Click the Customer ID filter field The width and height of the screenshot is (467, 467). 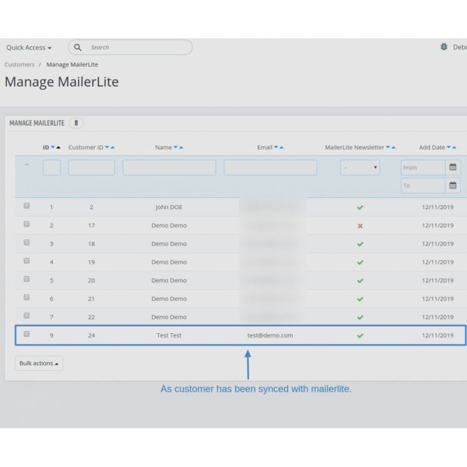point(91,167)
